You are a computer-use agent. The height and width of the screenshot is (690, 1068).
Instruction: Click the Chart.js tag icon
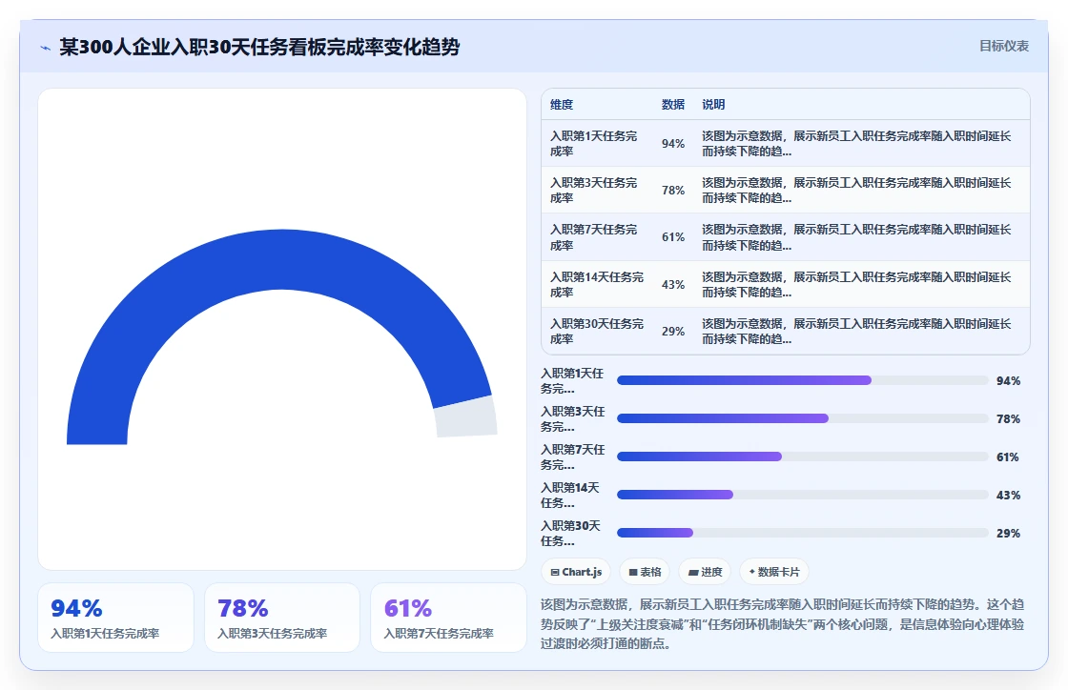(x=554, y=572)
